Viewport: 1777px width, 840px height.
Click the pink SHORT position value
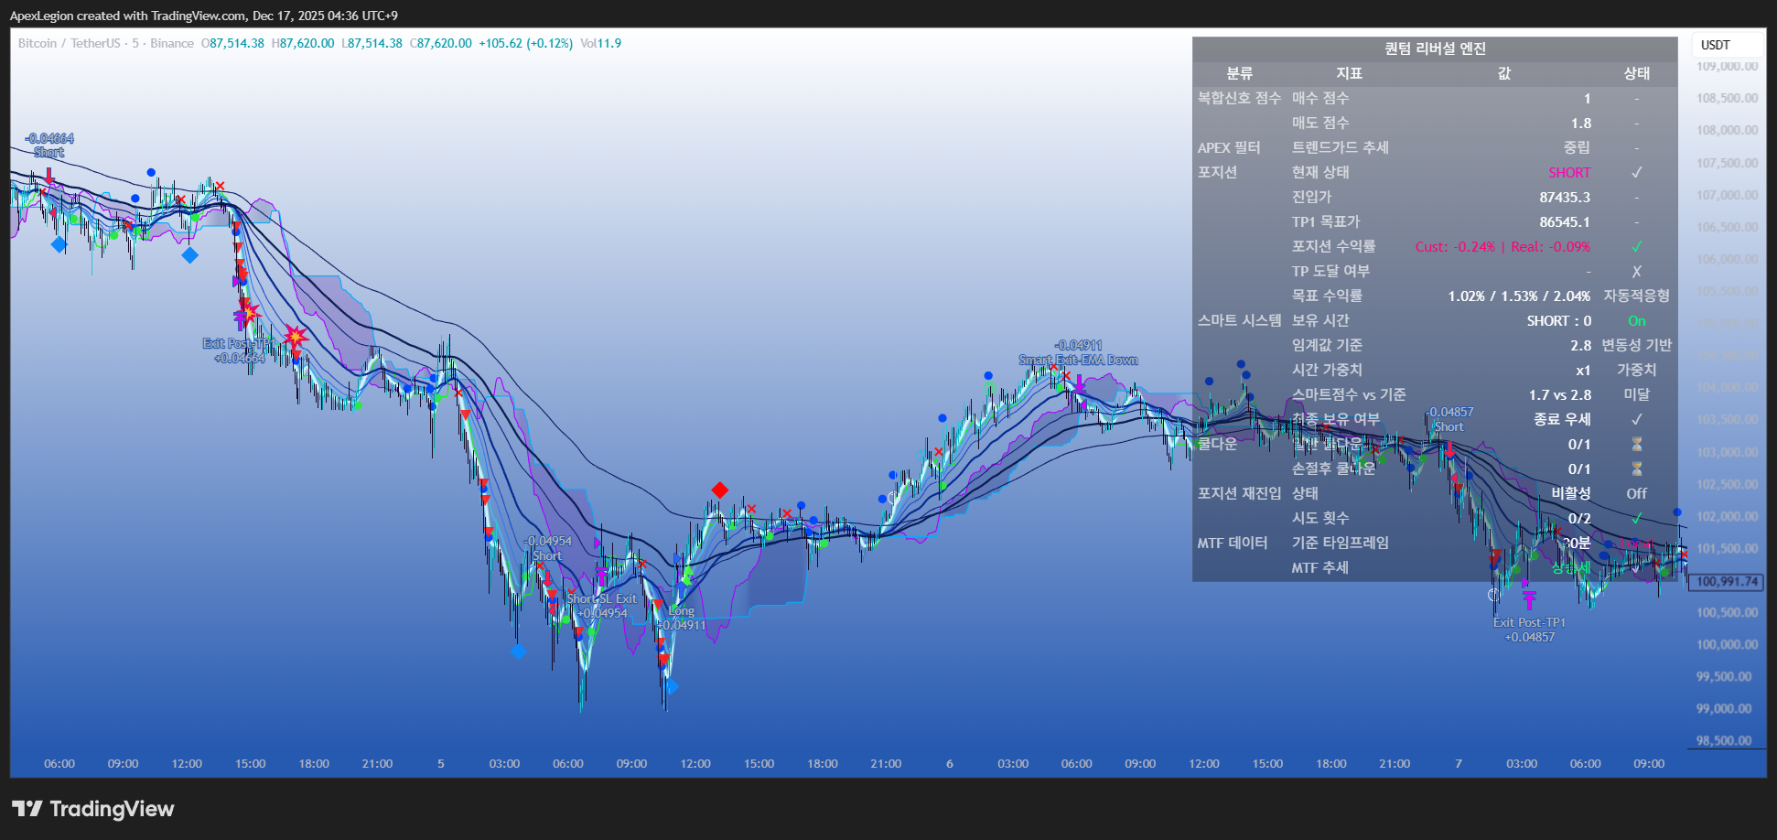coord(1568,173)
